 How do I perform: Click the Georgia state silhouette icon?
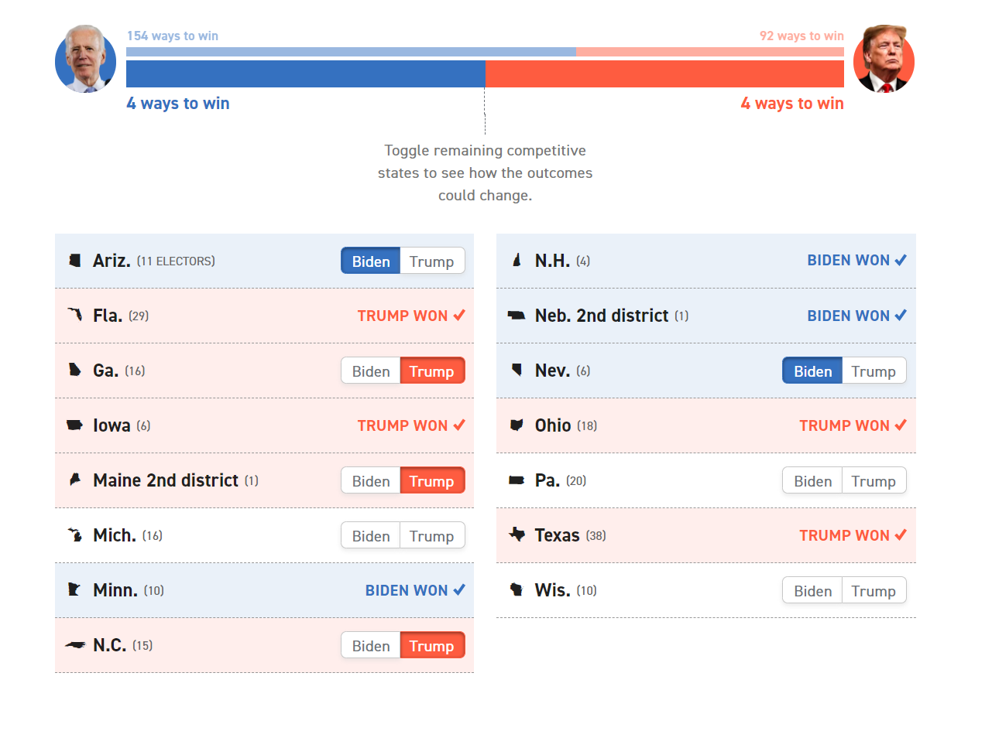75,371
